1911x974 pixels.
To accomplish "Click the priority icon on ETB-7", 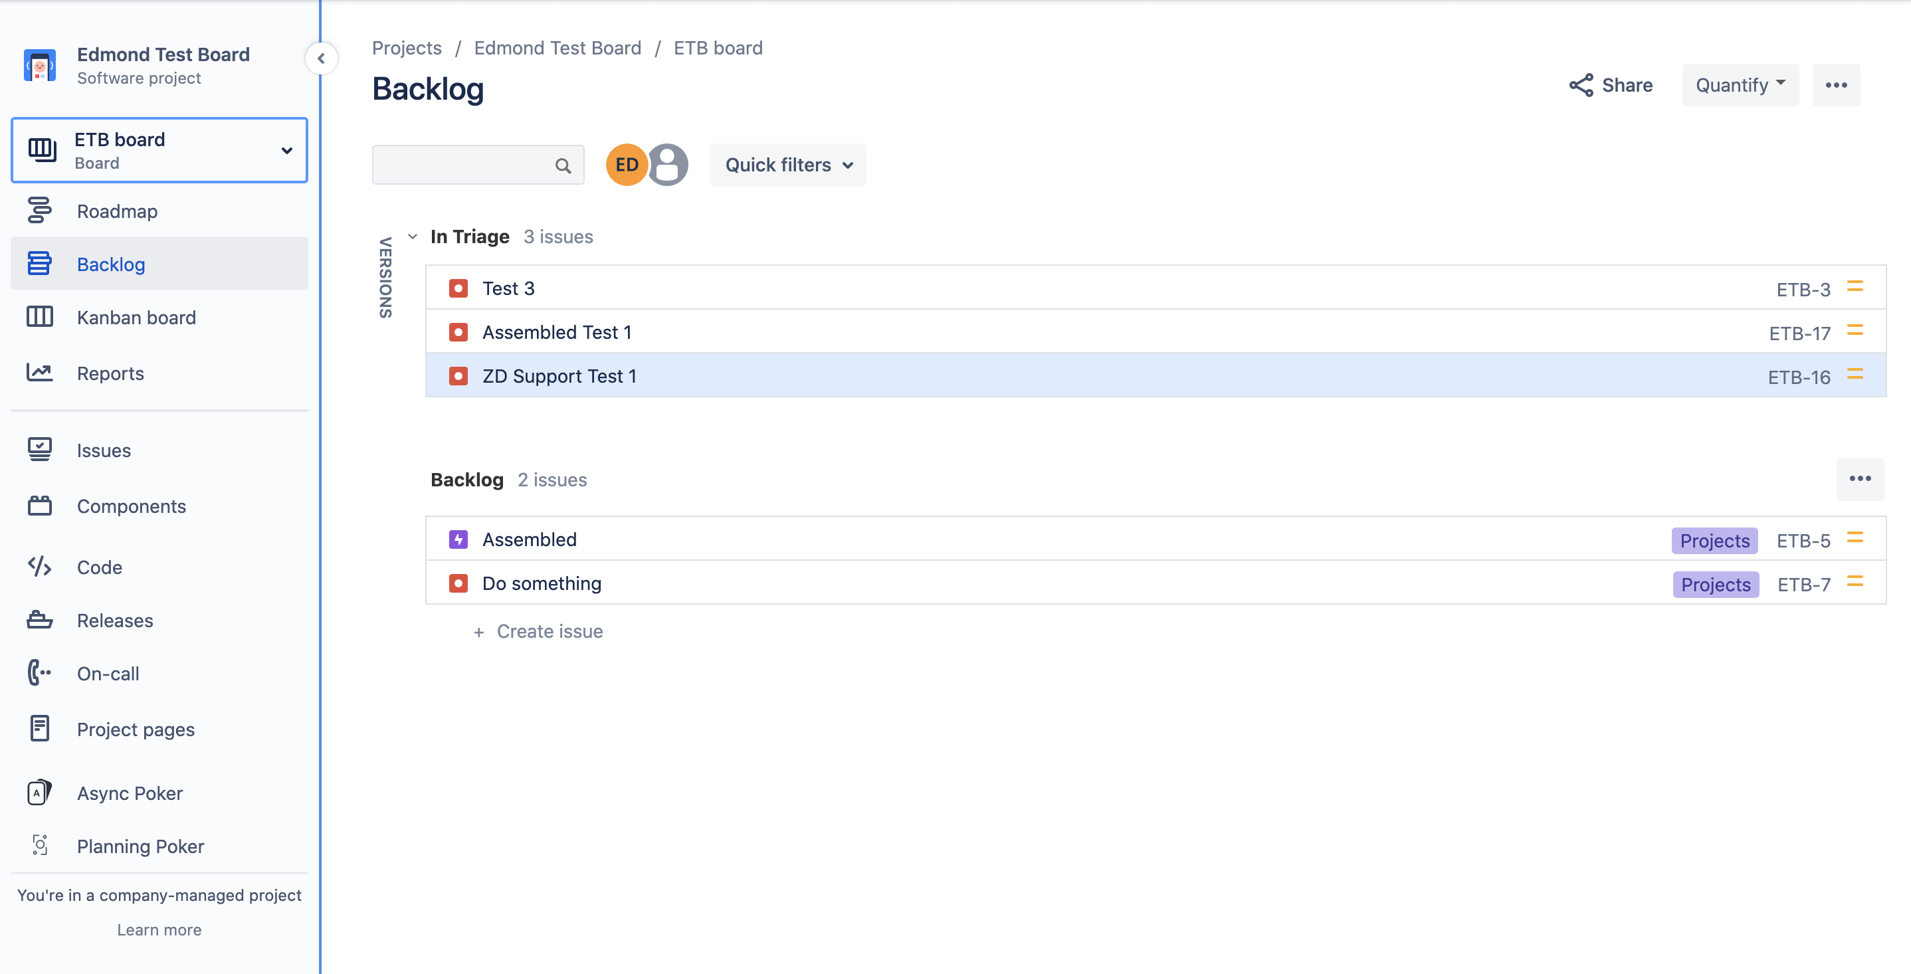I will point(1855,582).
